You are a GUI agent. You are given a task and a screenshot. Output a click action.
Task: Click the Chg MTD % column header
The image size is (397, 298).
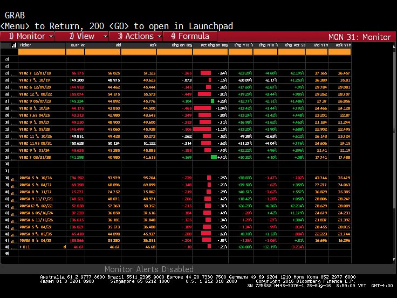(268, 45)
